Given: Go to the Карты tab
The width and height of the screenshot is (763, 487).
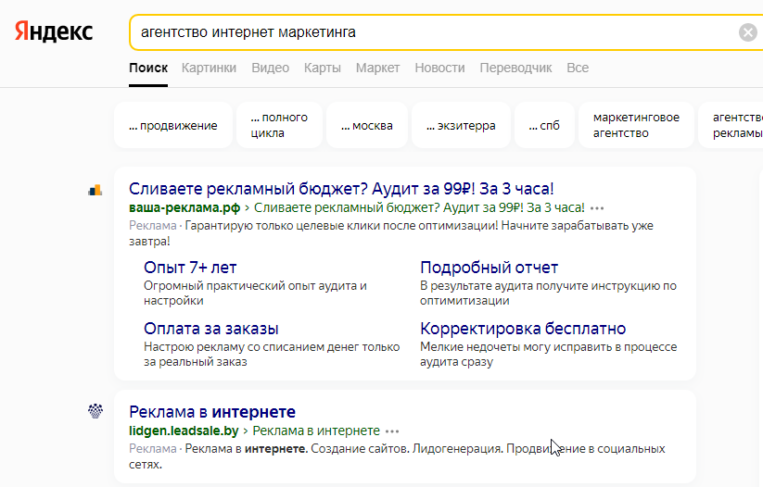Looking at the screenshot, I should [x=322, y=68].
